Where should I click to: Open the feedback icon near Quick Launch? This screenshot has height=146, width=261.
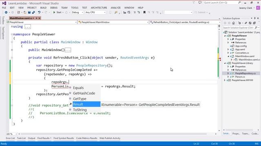pos(200,2)
